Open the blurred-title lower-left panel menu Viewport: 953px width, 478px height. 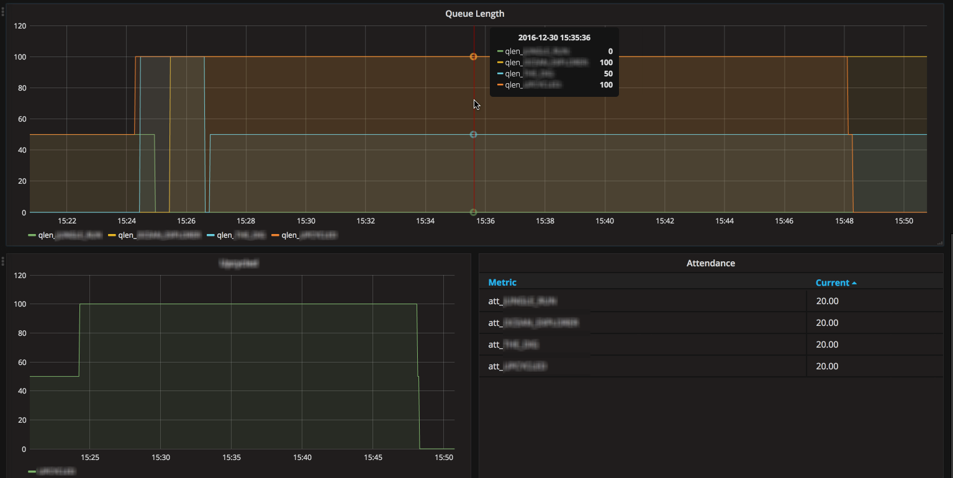[238, 263]
